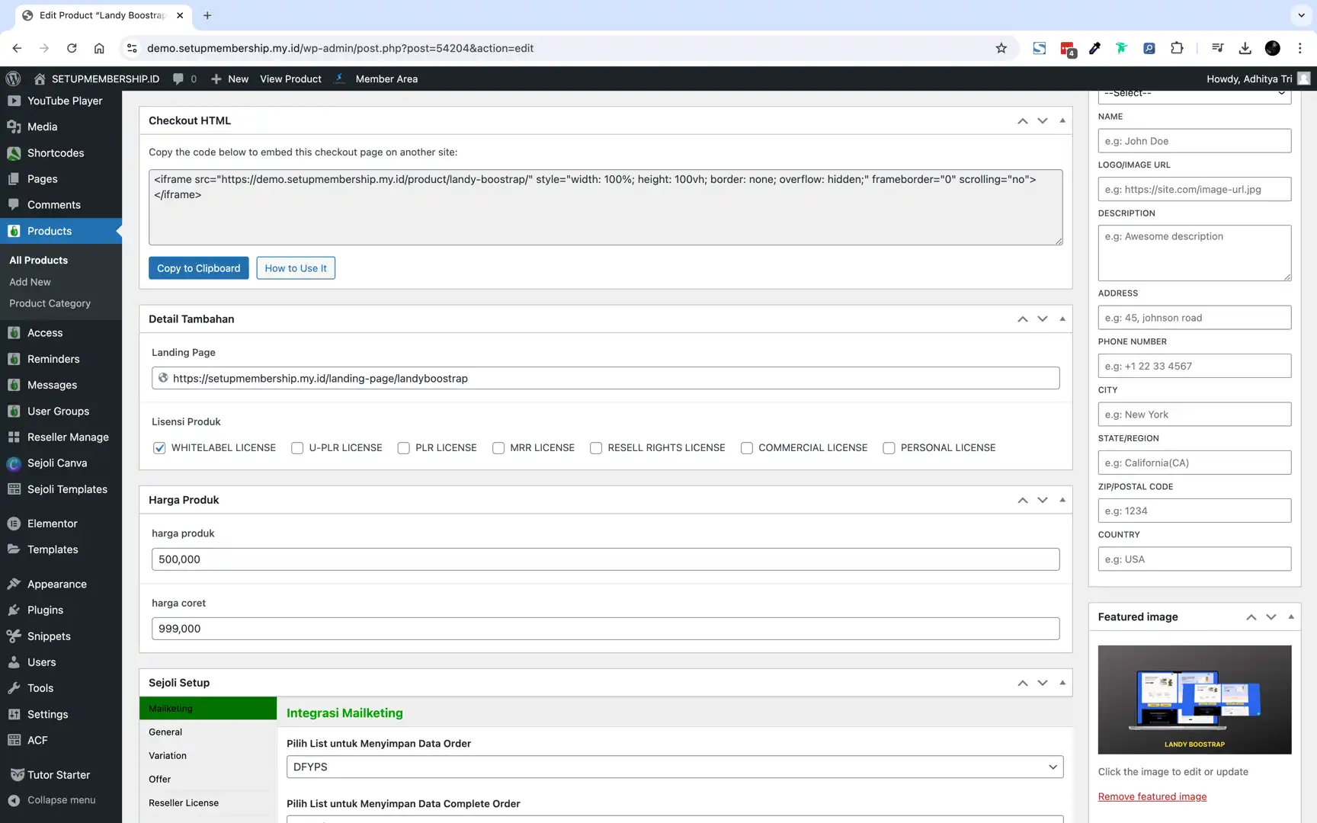Open the Comments section from sidebar
The width and height of the screenshot is (1317, 823).
tap(54, 204)
